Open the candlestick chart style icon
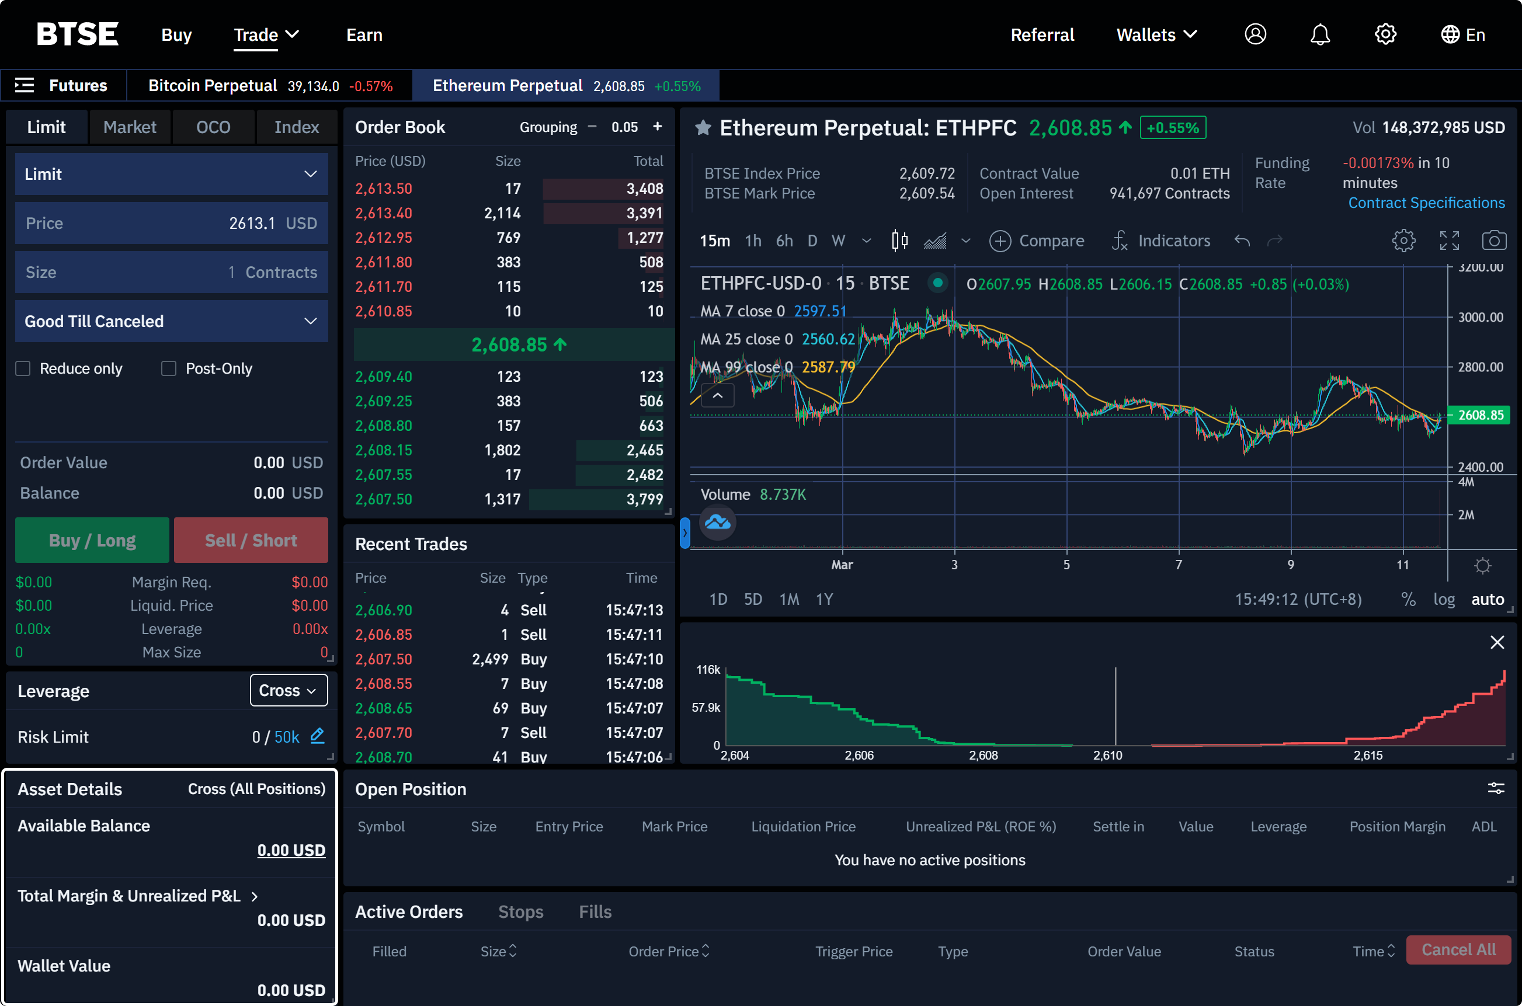Image resolution: width=1522 pixels, height=1006 pixels. [899, 241]
